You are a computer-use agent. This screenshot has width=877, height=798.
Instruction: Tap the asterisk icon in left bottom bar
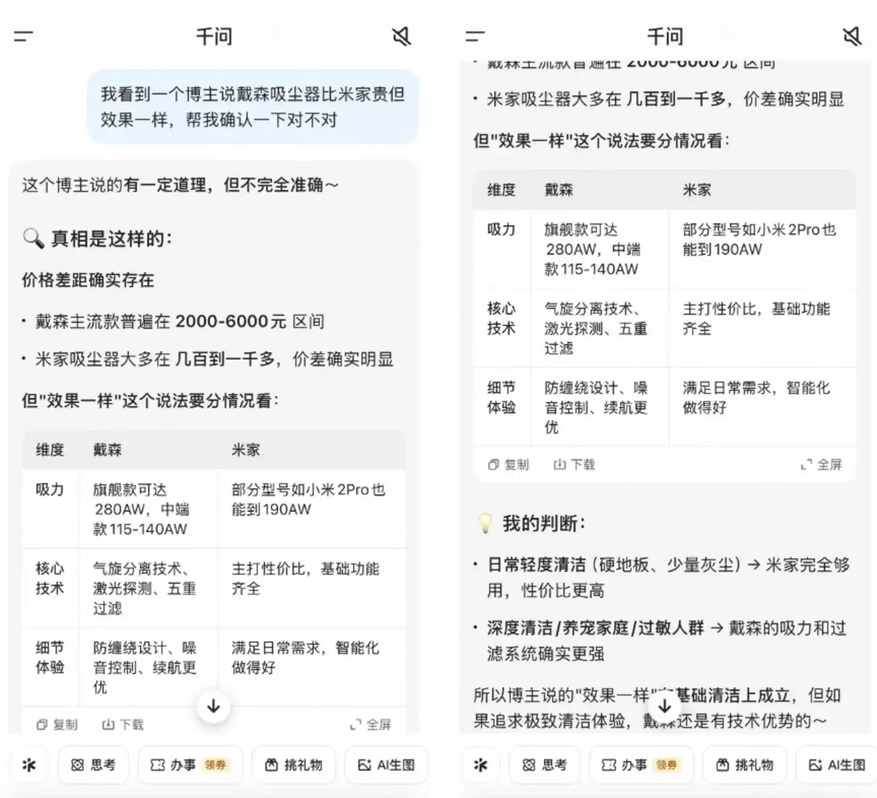tap(29, 764)
